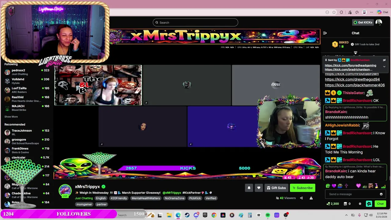Select the Volldehd followed channel
Screen dimensions: 391x220
27,81
